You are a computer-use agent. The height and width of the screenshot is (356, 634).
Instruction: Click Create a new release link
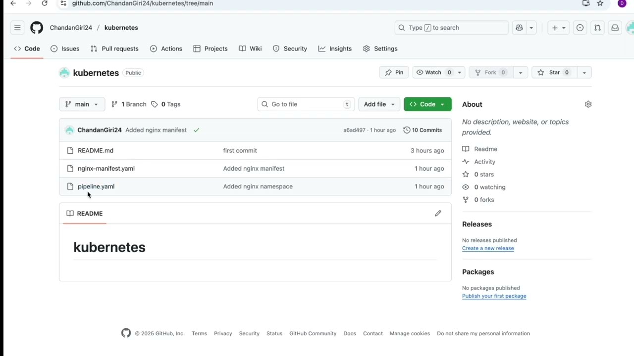point(488,248)
